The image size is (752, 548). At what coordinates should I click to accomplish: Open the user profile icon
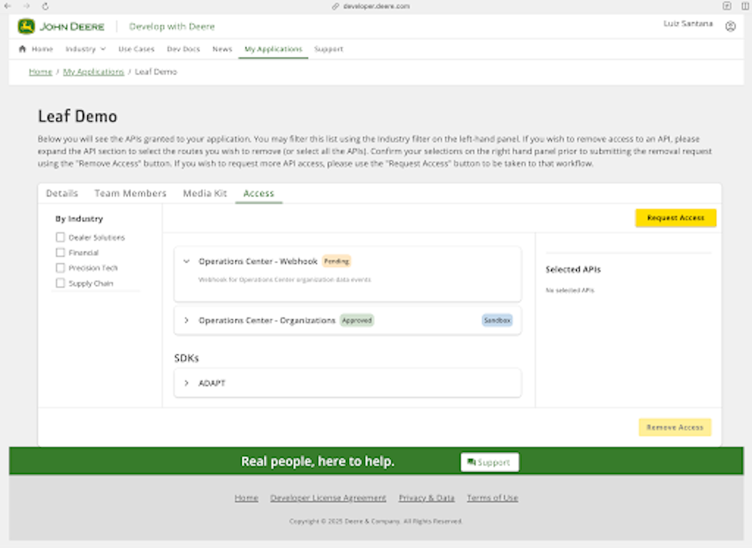(730, 26)
